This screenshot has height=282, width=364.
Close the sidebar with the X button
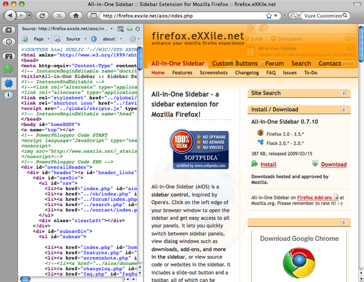[x=138, y=29]
